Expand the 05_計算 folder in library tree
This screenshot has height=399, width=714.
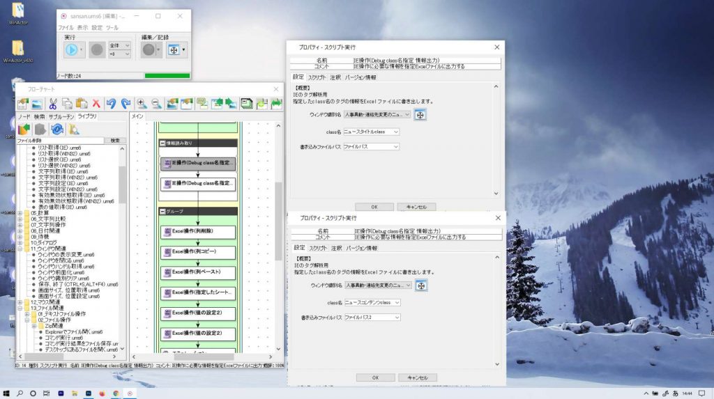(20, 213)
